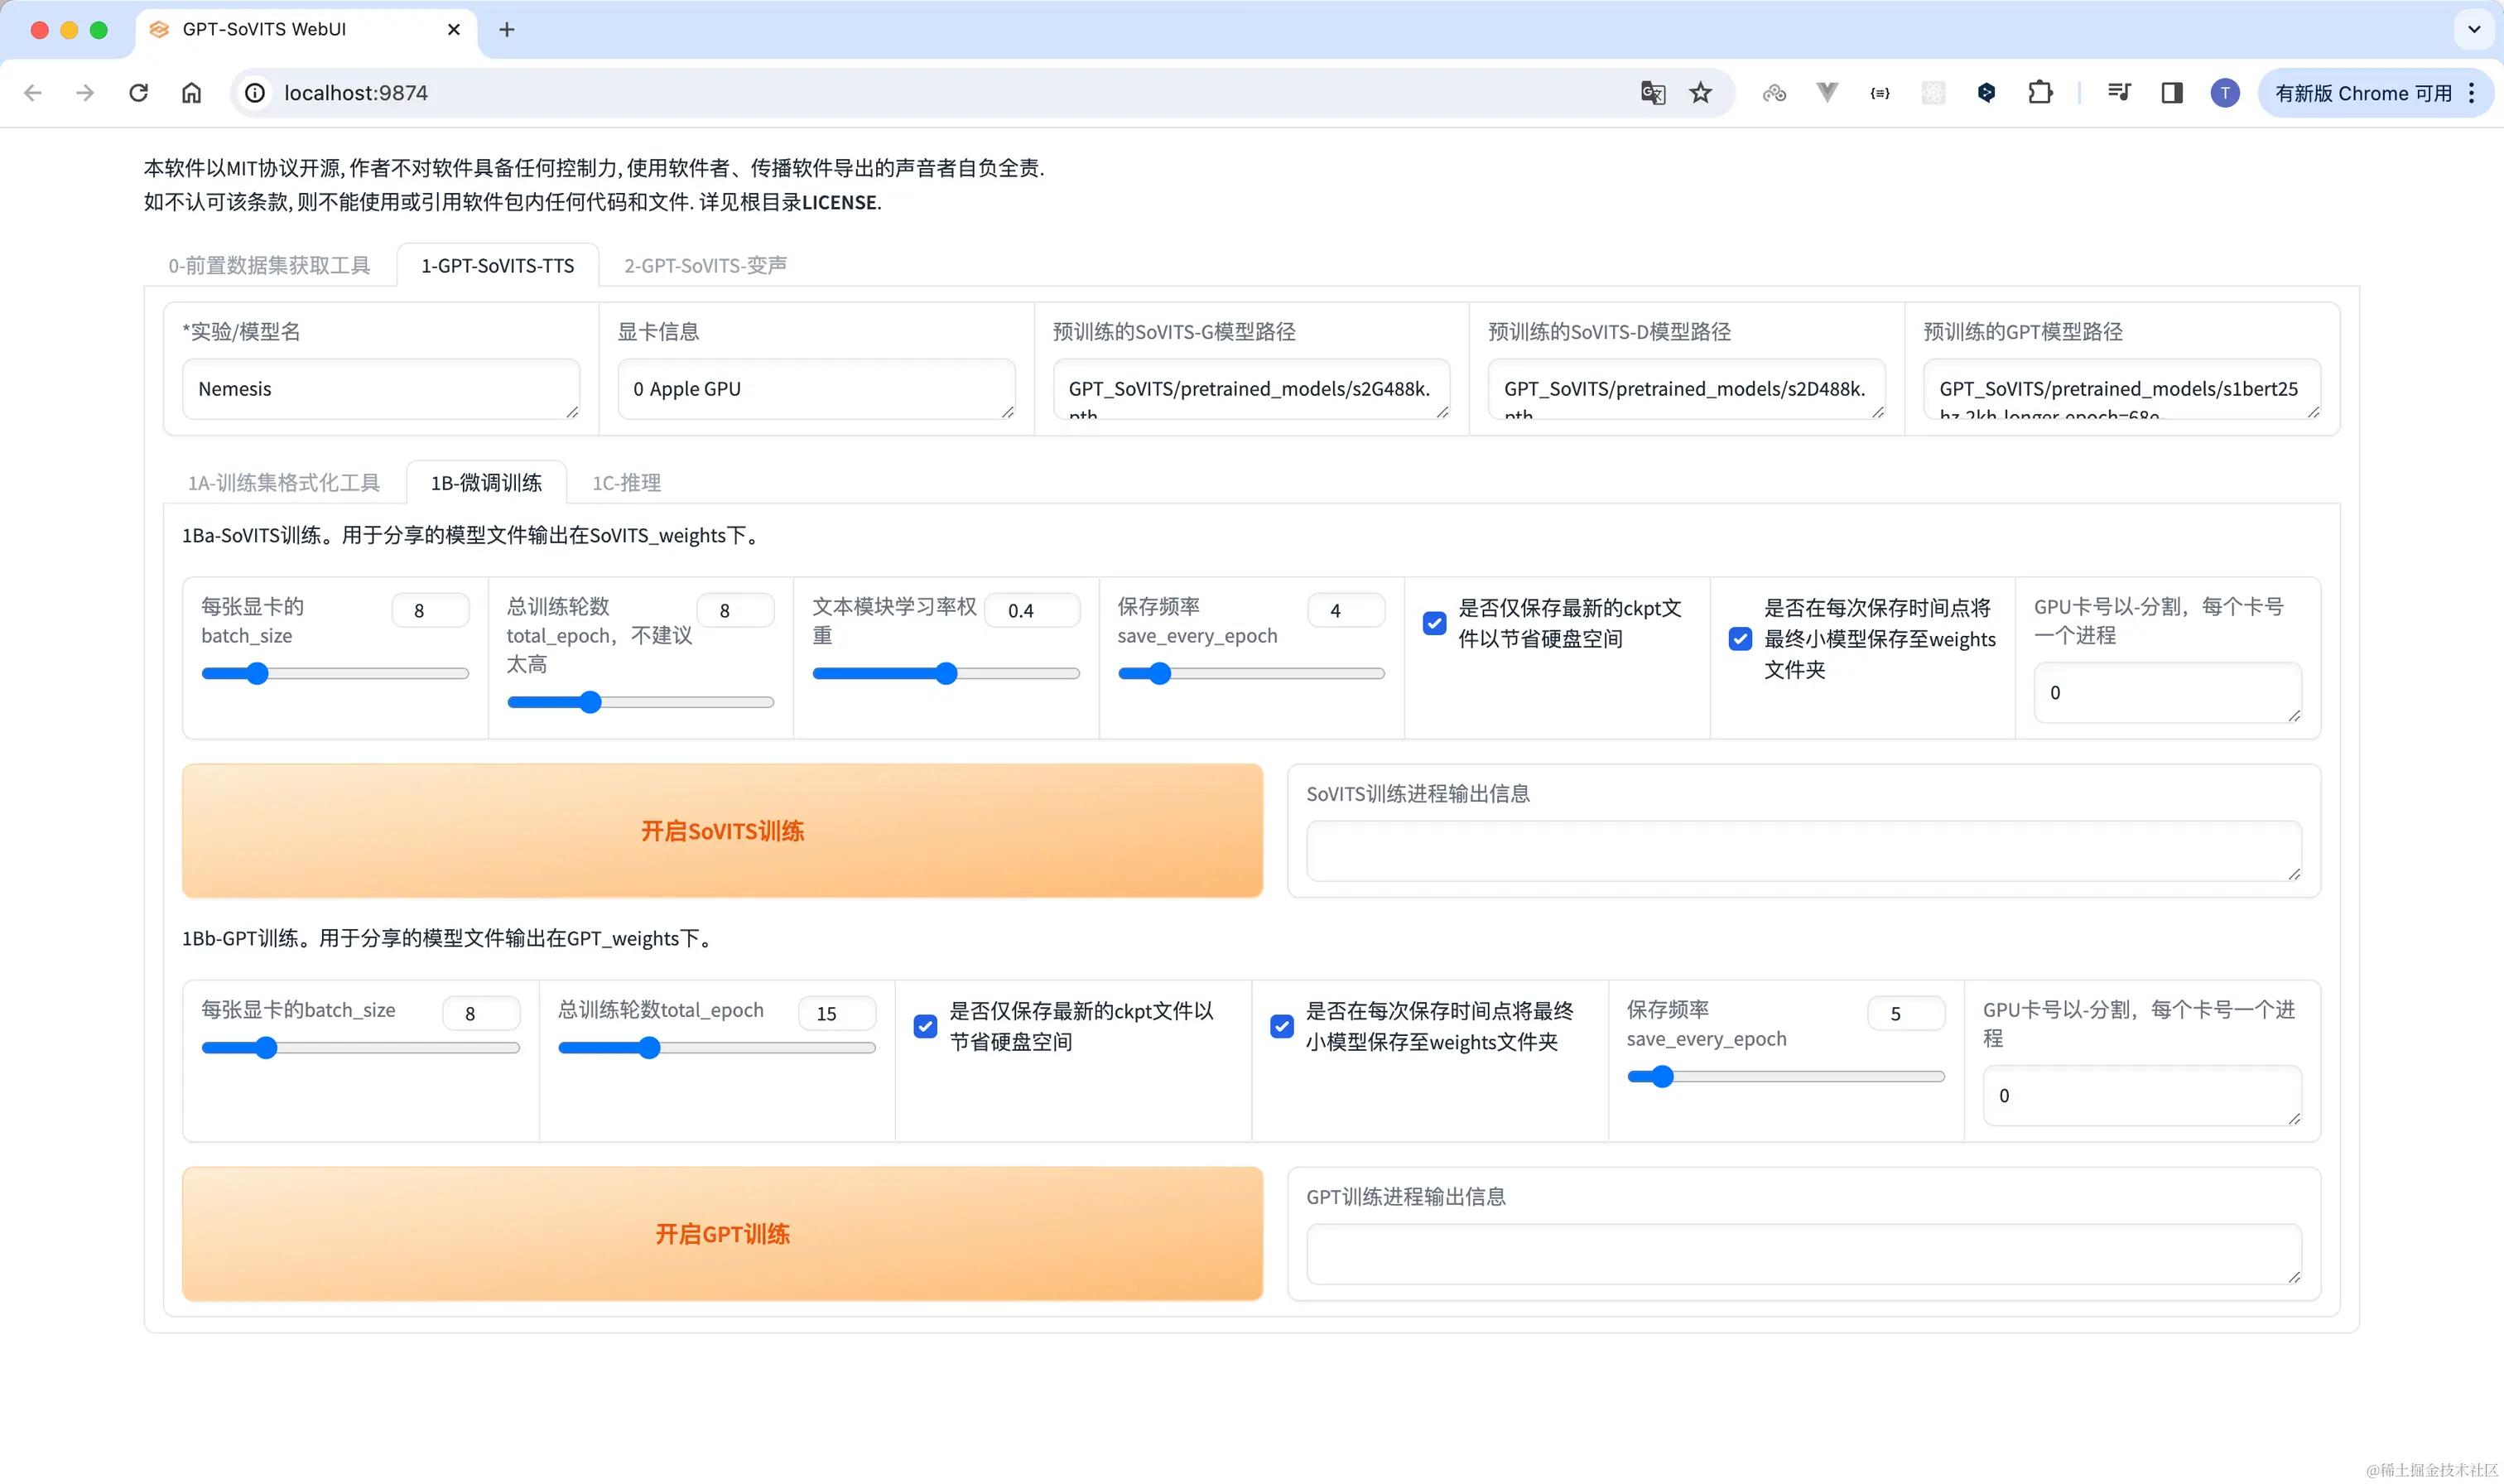Click the 开启SoVITS训练 button
This screenshot has height=1484, width=2504.
722,830
